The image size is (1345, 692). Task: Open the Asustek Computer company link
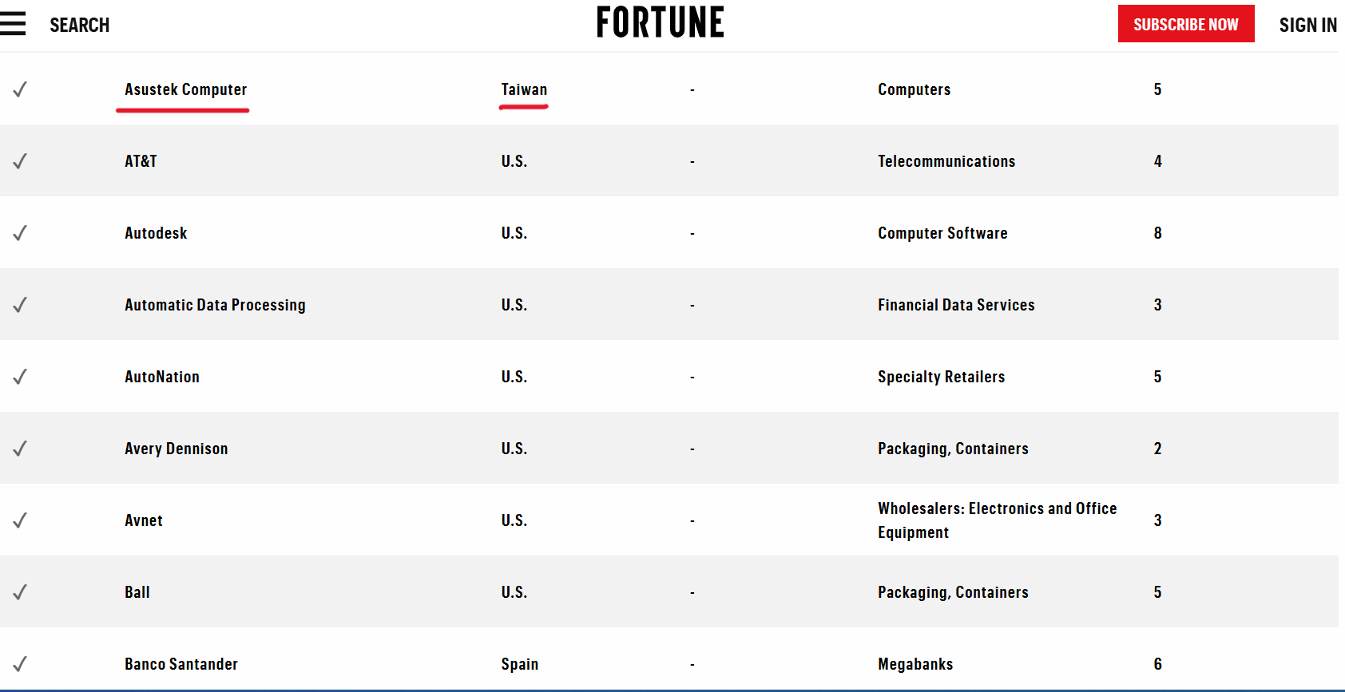coord(185,89)
